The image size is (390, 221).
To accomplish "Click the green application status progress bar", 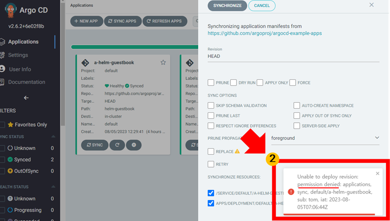I will [135, 47].
